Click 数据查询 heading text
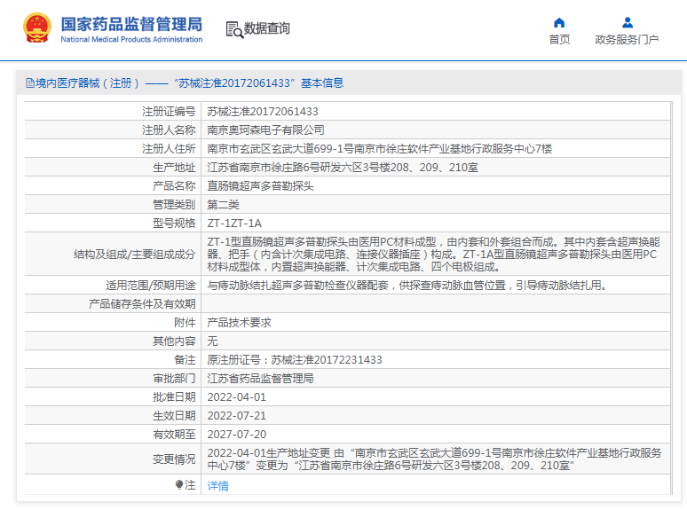This screenshot has height=510, width=687. pos(267,28)
